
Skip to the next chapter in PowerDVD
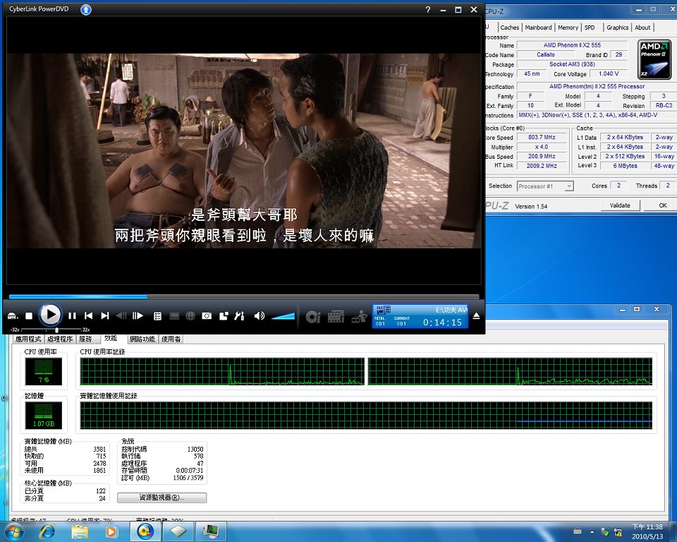coord(105,316)
